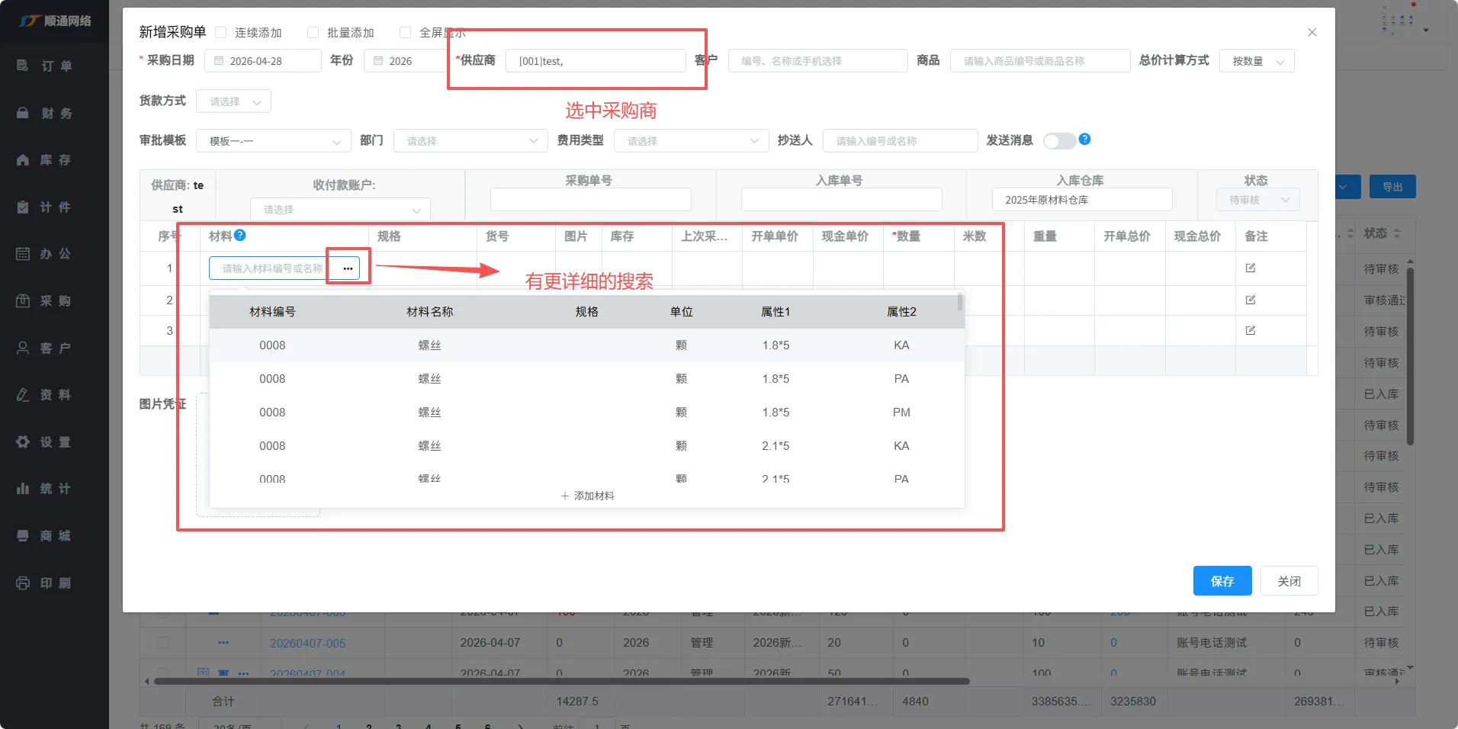The width and height of the screenshot is (1458, 729).
Task: Toggle the 发送消息 switch
Action: [x=1058, y=141]
